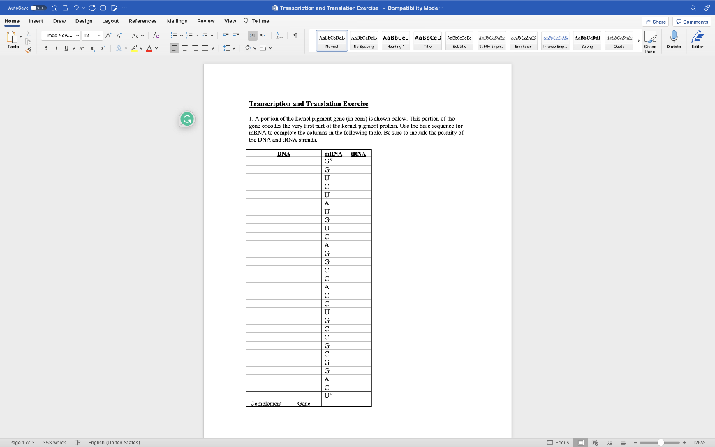The width and height of the screenshot is (715, 447).
Task: Open the Mailings tab
Action: [x=177, y=21]
